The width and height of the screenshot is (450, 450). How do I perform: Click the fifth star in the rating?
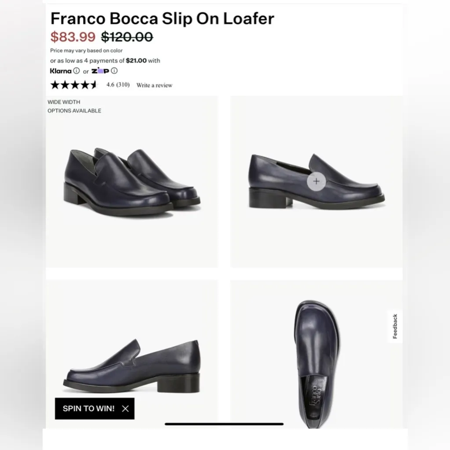(x=93, y=84)
